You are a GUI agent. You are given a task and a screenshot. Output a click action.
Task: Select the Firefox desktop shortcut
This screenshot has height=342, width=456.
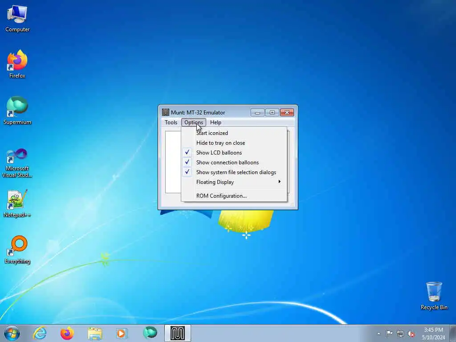[x=17, y=64]
